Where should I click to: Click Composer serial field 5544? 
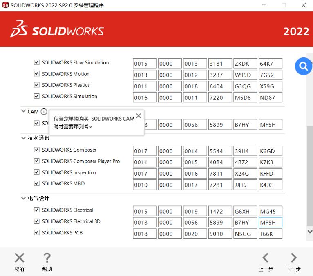[x=220, y=151]
